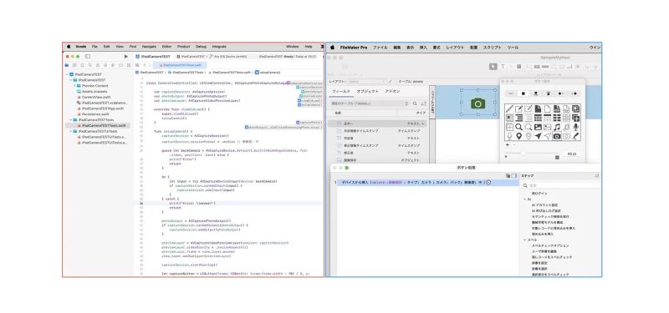Select the FileMaker Text tool (T)
Screen dimensions: 669x313
(503, 66)
